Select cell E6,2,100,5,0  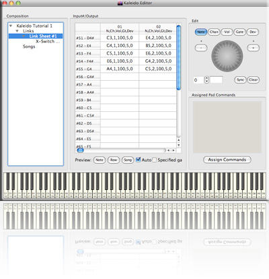(158, 53)
